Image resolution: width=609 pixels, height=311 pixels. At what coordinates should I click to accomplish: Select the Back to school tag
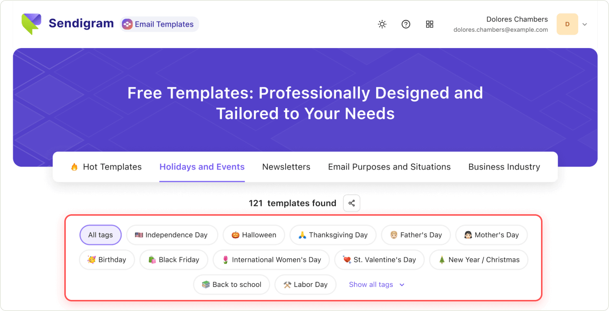232,284
